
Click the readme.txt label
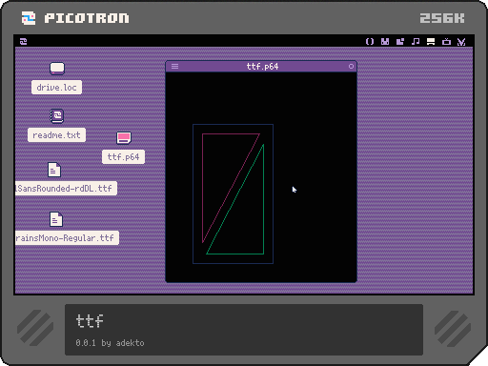click(x=56, y=135)
